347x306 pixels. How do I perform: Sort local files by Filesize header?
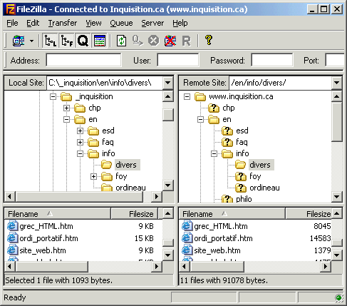point(134,214)
